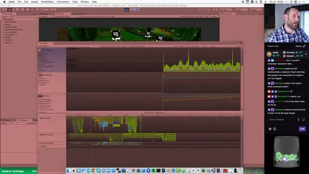Open Add Profiler dropdown
Viewport: 309px width, 174px height.
pyautogui.click(x=52, y=46)
